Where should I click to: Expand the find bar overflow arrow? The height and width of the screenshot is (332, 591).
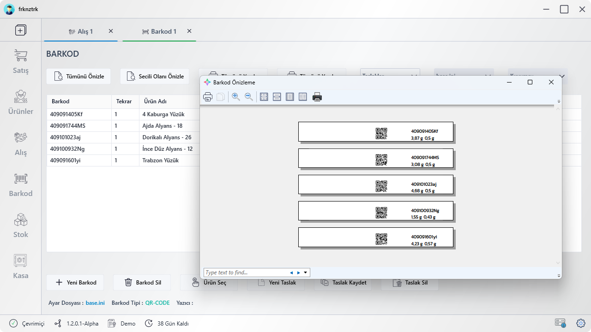559,275
